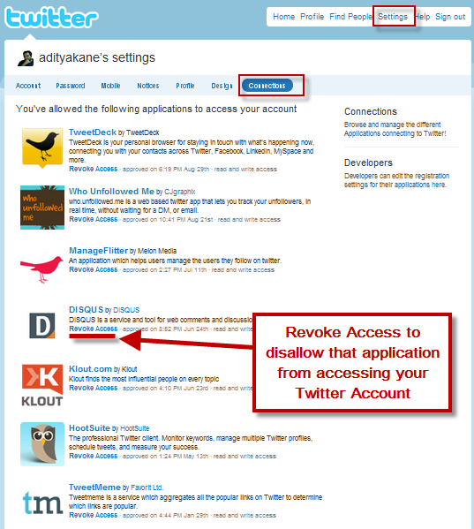Go to Find People in top navigation
The image size is (474, 529).
[350, 17]
